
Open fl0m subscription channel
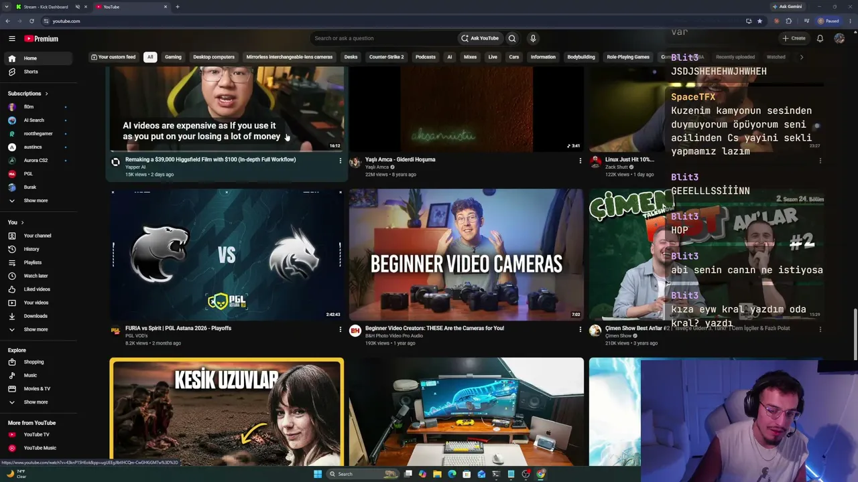(x=40, y=107)
